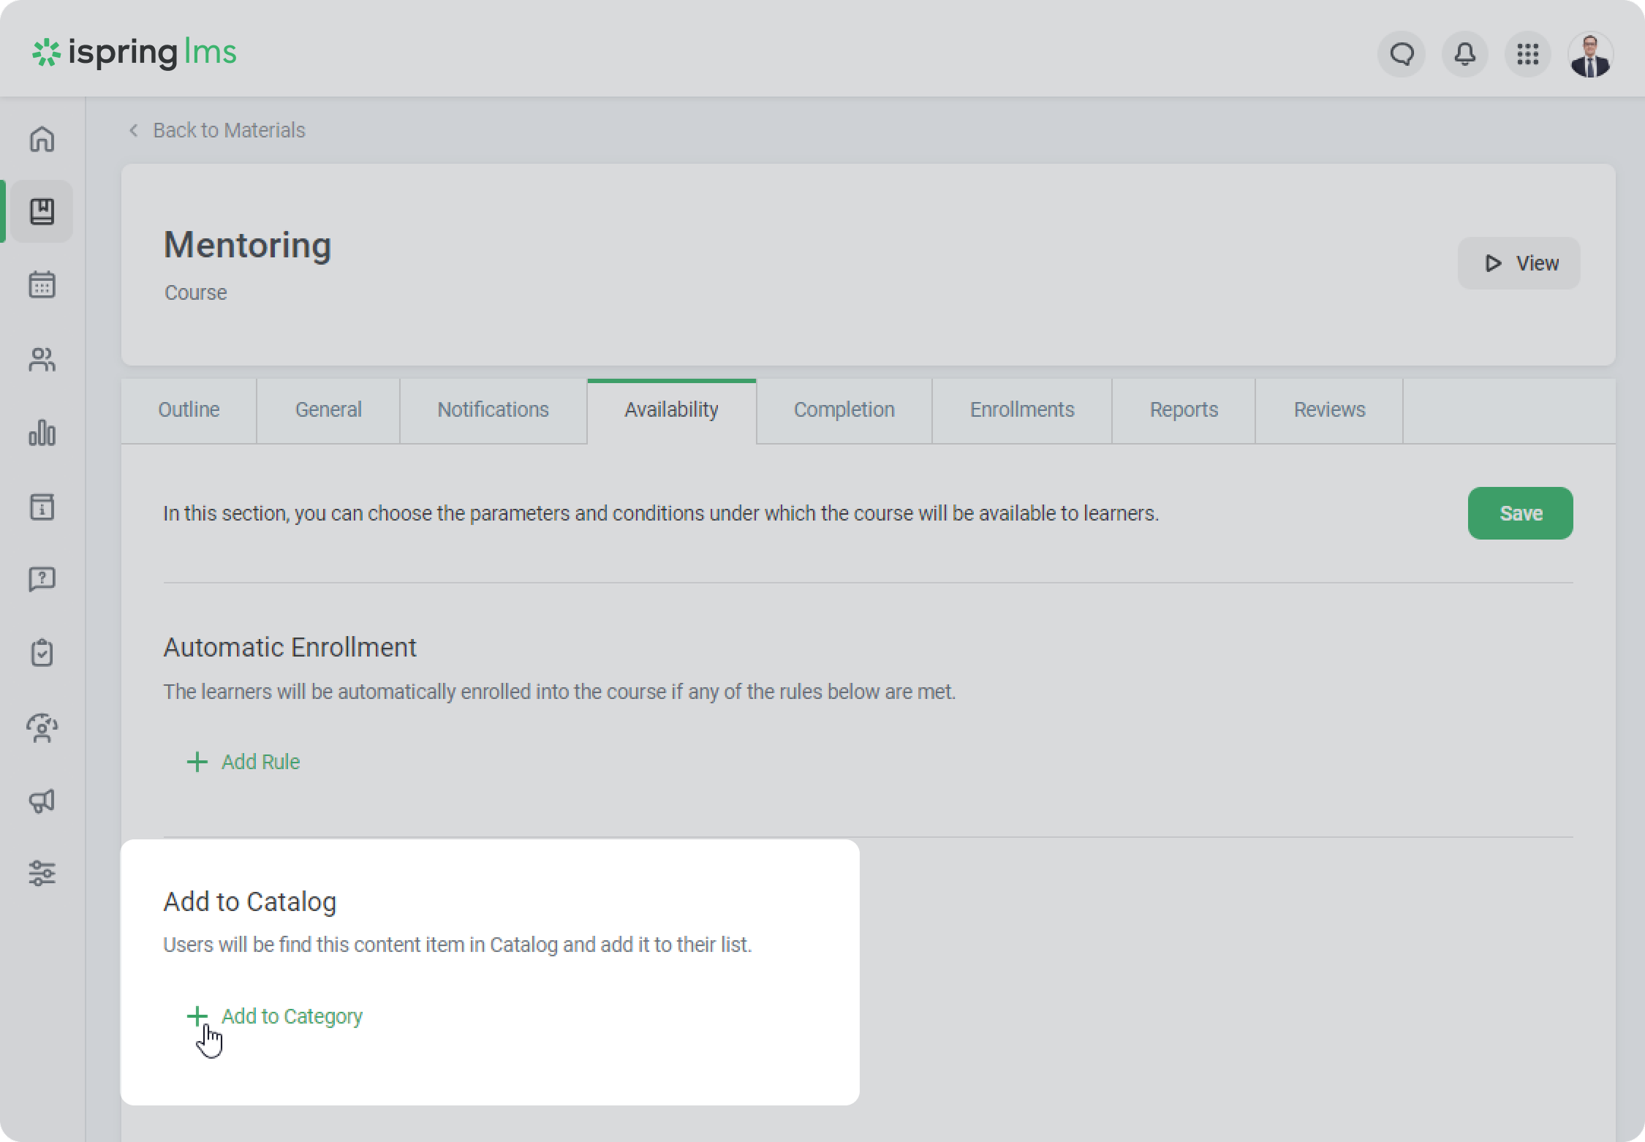The image size is (1645, 1142).
Task: Open the reports bar chart icon
Action: tap(42, 433)
